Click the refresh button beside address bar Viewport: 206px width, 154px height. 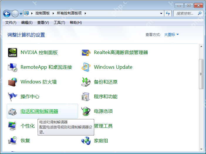coord(168,13)
